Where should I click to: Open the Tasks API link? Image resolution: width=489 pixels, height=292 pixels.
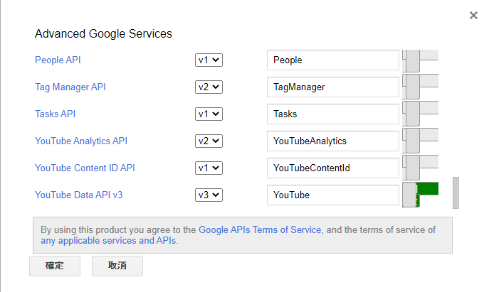click(x=56, y=114)
